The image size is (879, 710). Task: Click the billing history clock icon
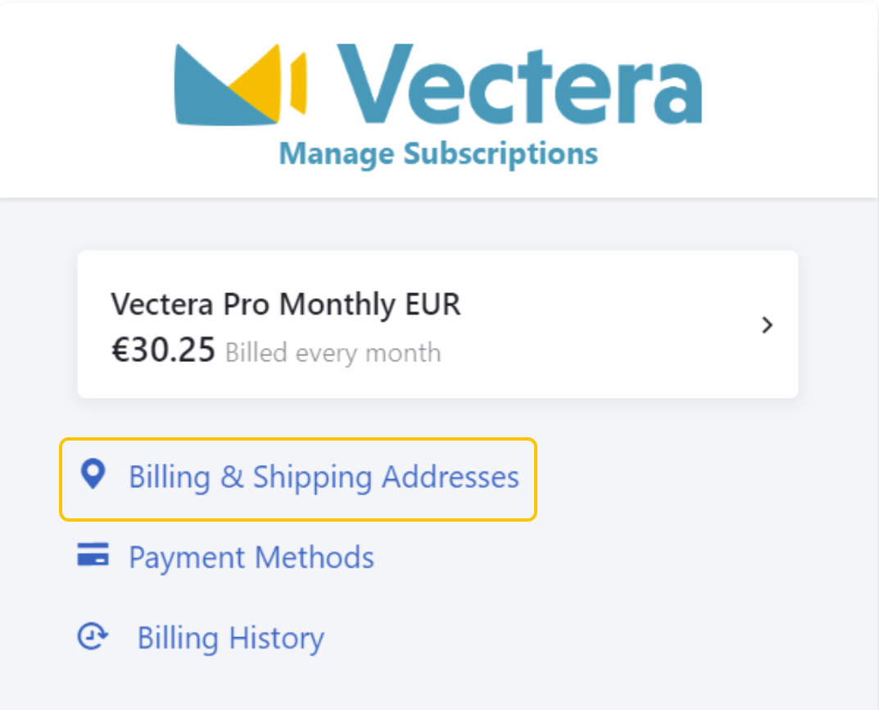(x=93, y=636)
